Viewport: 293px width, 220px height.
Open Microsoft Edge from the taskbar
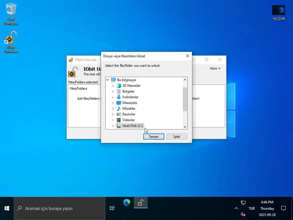(x=127, y=203)
